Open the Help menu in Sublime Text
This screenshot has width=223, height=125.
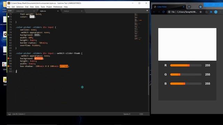coord(66,7)
